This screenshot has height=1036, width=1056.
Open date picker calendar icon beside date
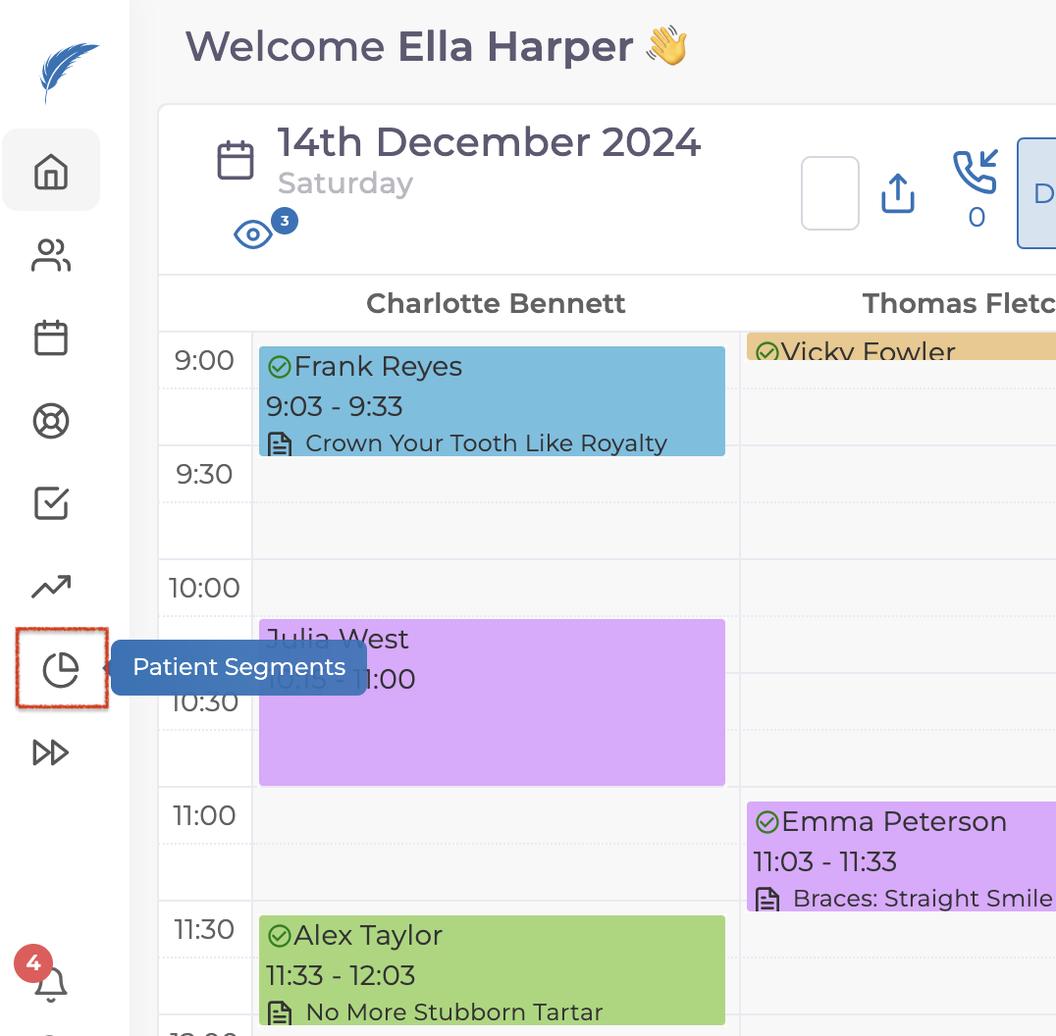(x=236, y=160)
